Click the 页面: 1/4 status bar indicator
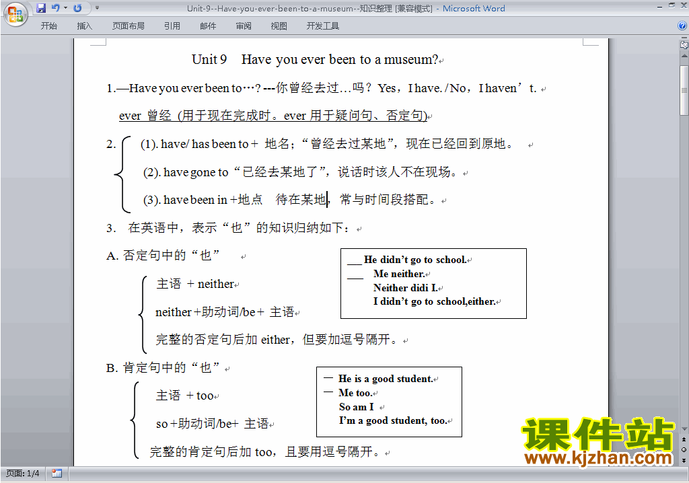The height and width of the screenshot is (483, 689). [22, 474]
